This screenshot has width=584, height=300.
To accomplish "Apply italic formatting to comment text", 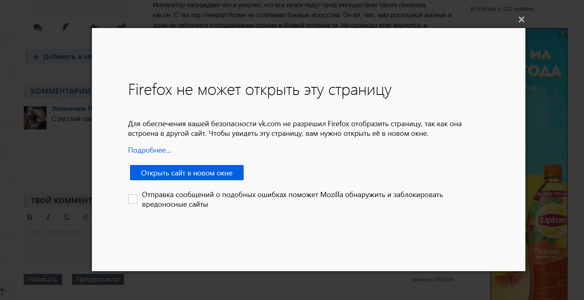I will [x=48, y=217].
